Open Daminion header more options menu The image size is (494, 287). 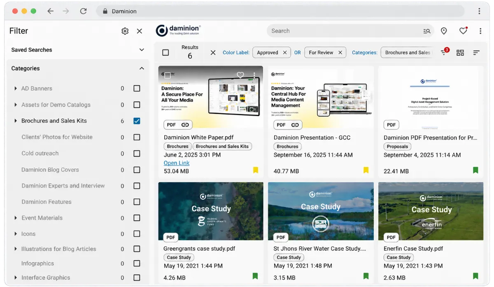[480, 31]
